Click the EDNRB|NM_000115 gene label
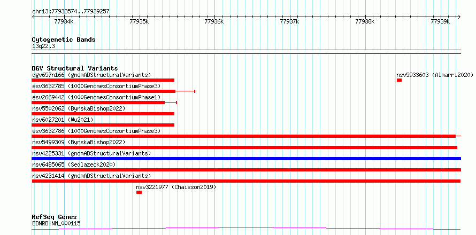The height and width of the screenshot is (235, 476). (56, 223)
